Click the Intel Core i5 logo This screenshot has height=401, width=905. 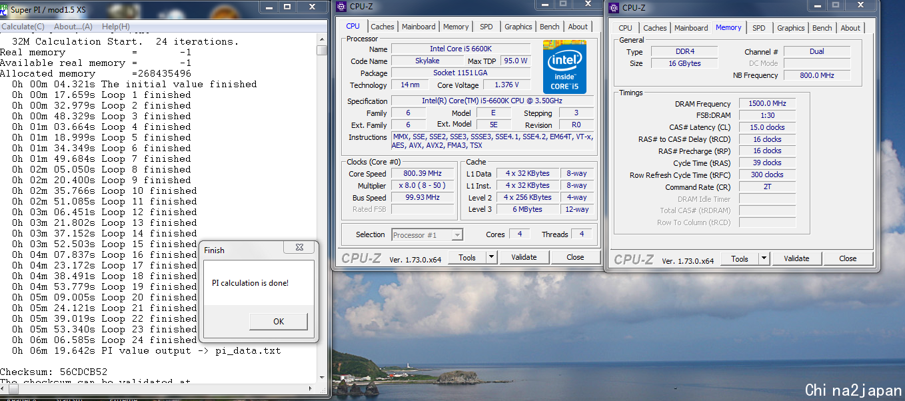coord(564,68)
